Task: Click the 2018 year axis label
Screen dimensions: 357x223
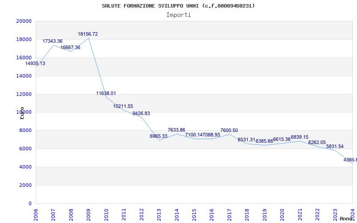Action: pos(247,215)
